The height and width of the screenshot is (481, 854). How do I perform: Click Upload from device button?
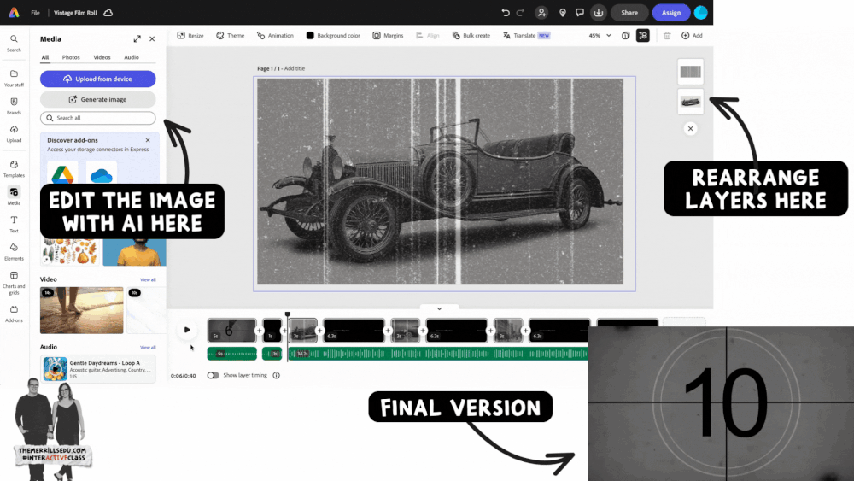[x=98, y=79]
